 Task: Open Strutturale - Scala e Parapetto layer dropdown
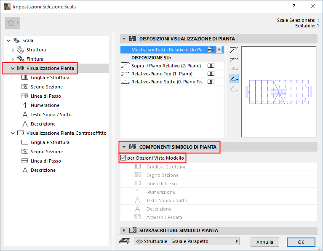click(x=187, y=241)
